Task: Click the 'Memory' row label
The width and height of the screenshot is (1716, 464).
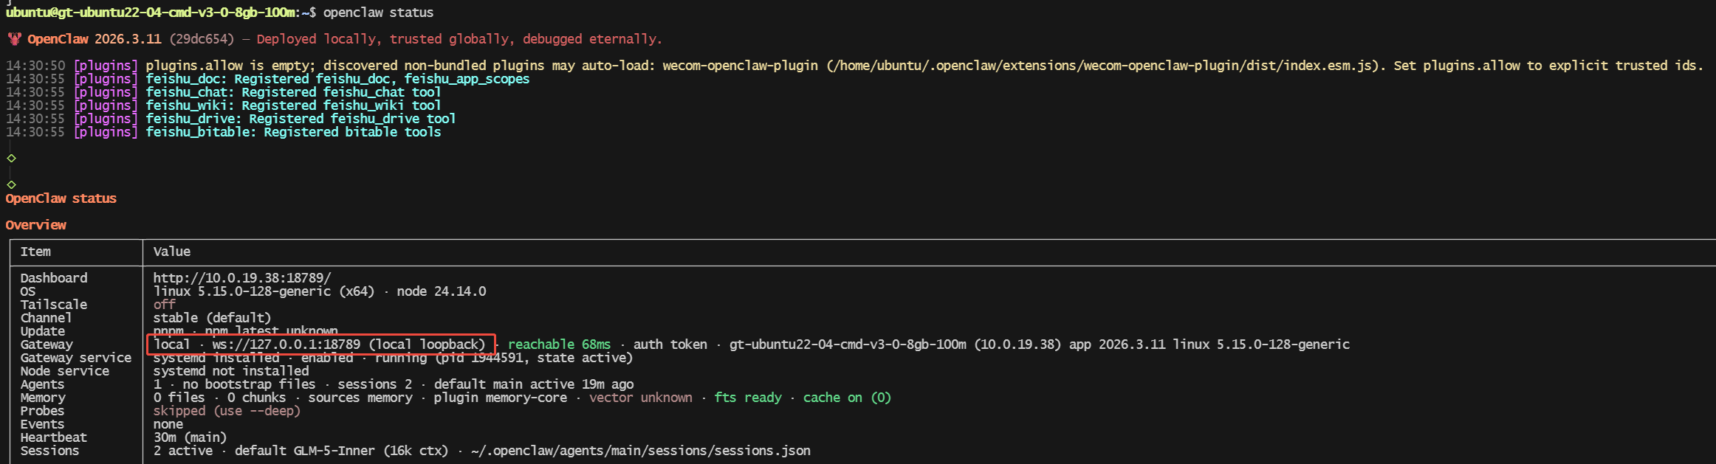Action: [43, 398]
